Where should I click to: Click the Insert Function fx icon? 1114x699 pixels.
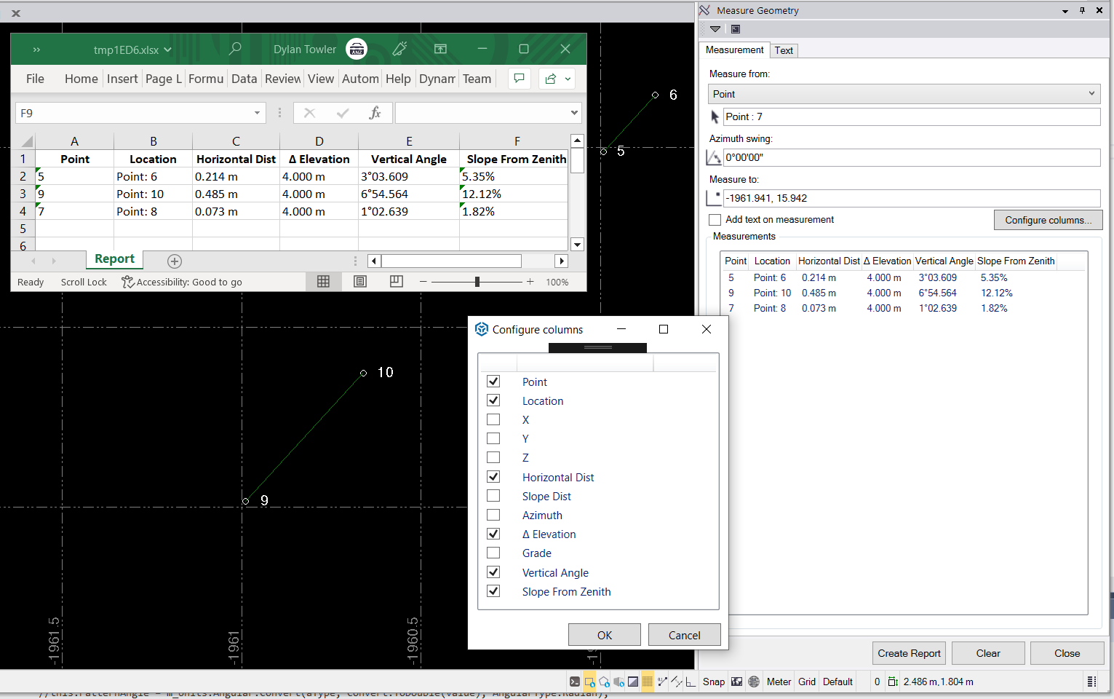pos(375,113)
